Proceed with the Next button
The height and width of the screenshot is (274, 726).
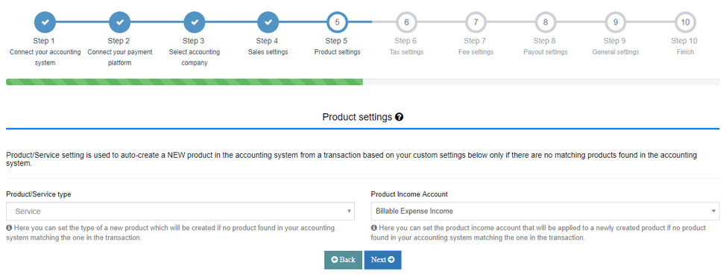tap(382, 260)
